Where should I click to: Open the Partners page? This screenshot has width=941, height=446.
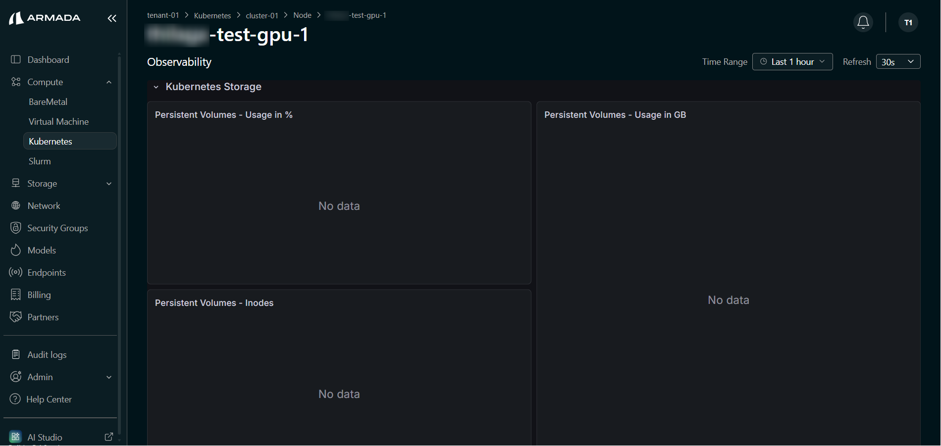click(x=43, y=317)
